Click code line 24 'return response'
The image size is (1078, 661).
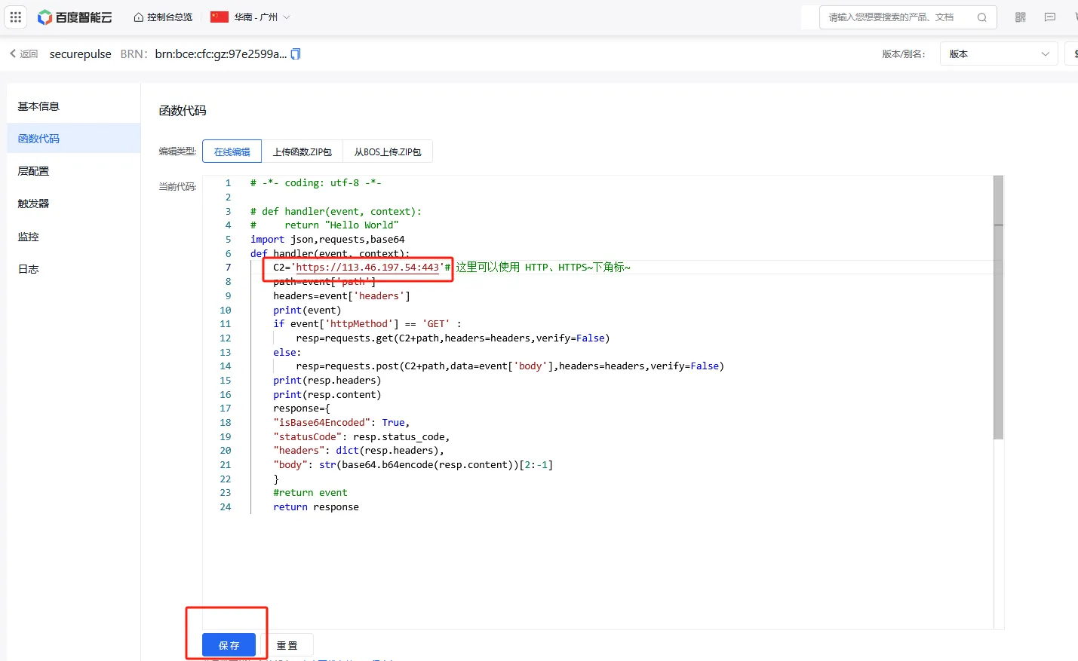pos(316,507)
